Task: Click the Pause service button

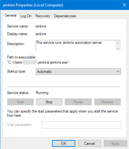Action: click(78, 102)
